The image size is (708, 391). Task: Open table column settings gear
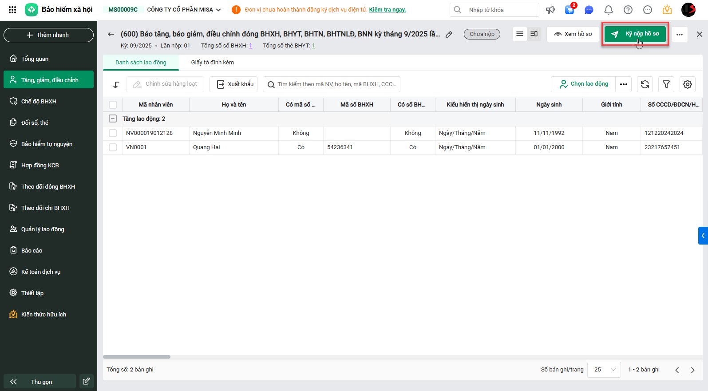(688, 84)
